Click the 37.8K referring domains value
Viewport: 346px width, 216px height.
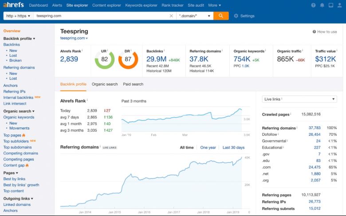[x=199, y=59]
